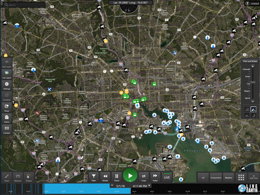Viewport: 260px width, 195px height.
Task: Click the Logout link
Action: point(255,3)
